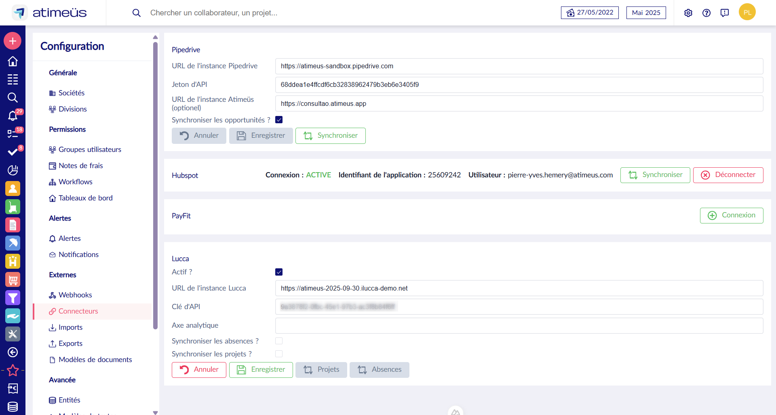The image size is (776, 415).
Task: Click the search magnifier in top bar
Action: tap(137, 13)
